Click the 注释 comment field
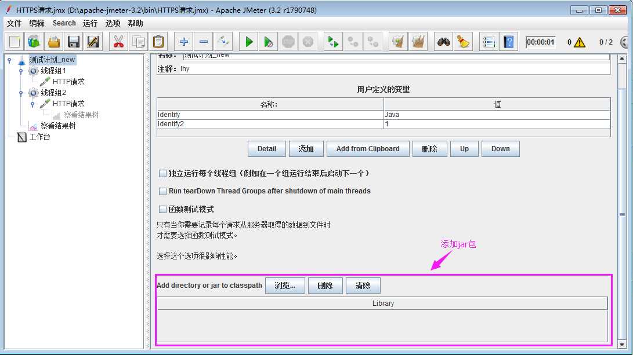633x355 pixels. coord(395,69)
